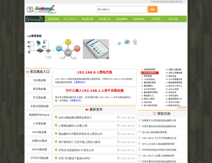Click the 密码管理 ad link
Screen dimensions: 212x163
point(148,76)
